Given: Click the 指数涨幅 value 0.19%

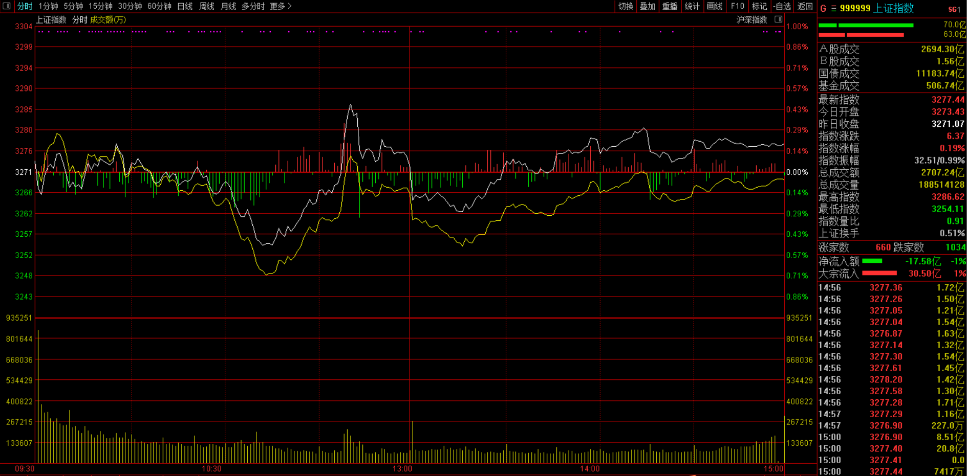Looking at the screenshot, I should point(952,148).
